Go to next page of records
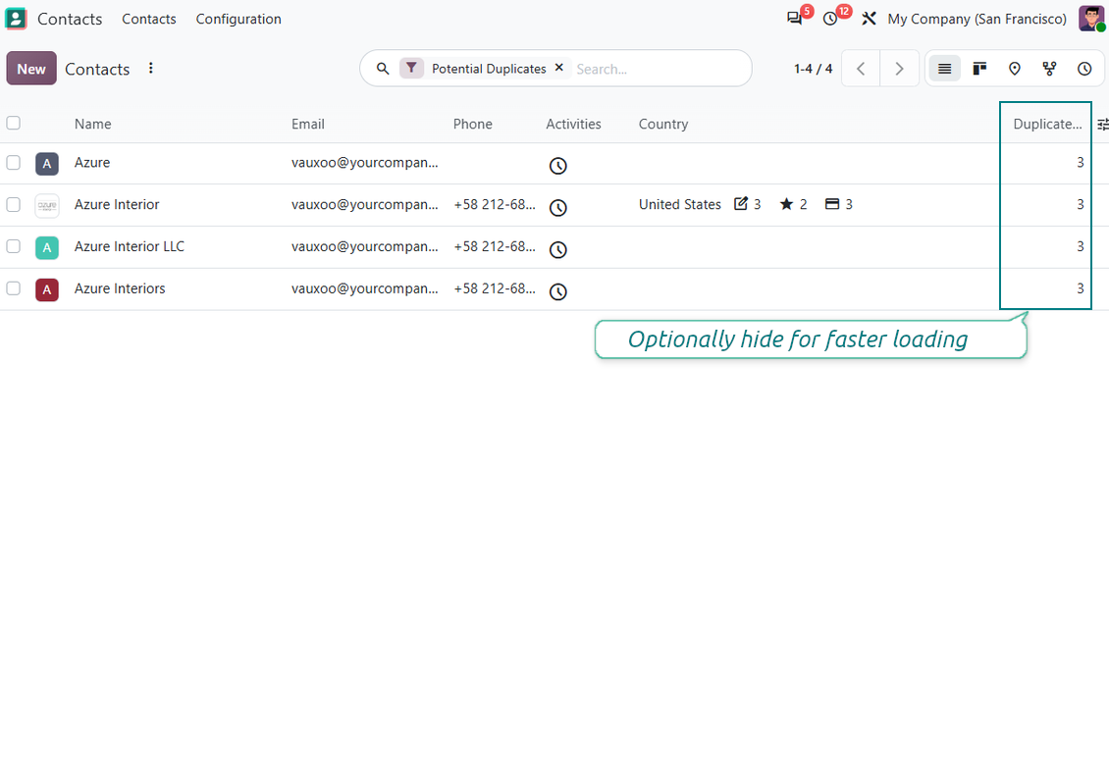This screenshot has width=1109, height=781. [x=899, y=69]
